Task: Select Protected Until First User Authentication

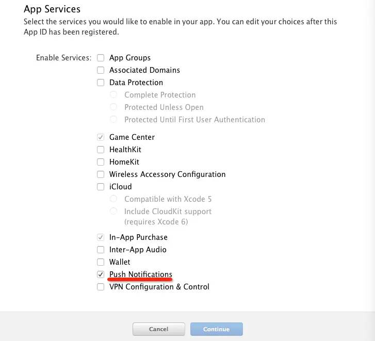Action: pyautogui.click(x=113, y=119)
